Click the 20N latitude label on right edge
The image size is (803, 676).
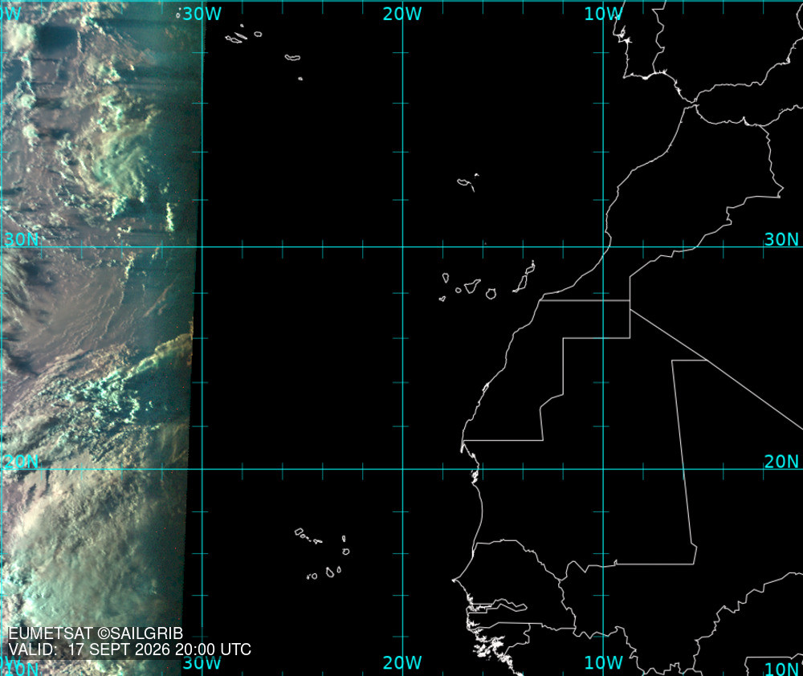(781, 462)
